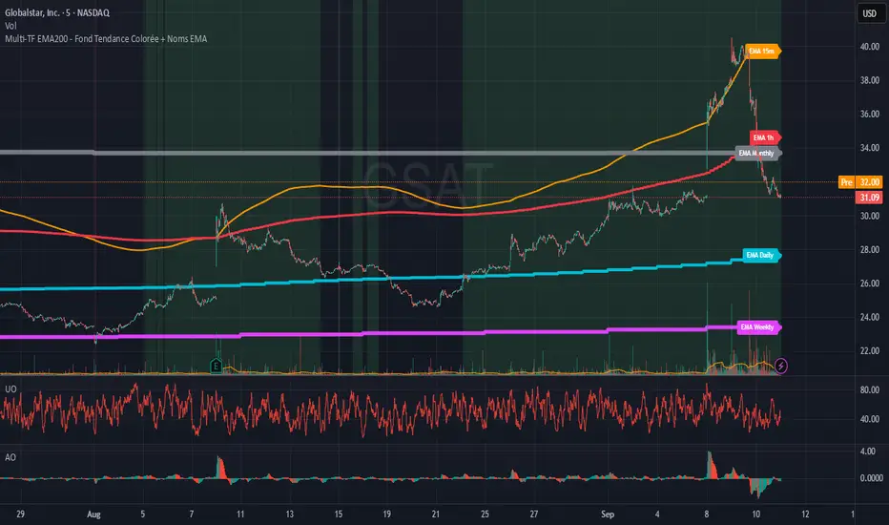Click the orange EMA 15m label
The width and height of the screenshot is (889, 525).
point(762,52)
